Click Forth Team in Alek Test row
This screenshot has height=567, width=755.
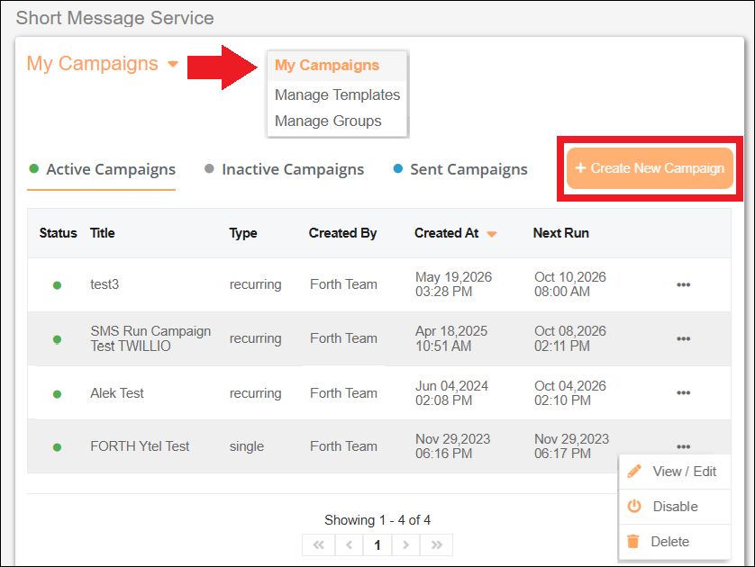(343, 393)
